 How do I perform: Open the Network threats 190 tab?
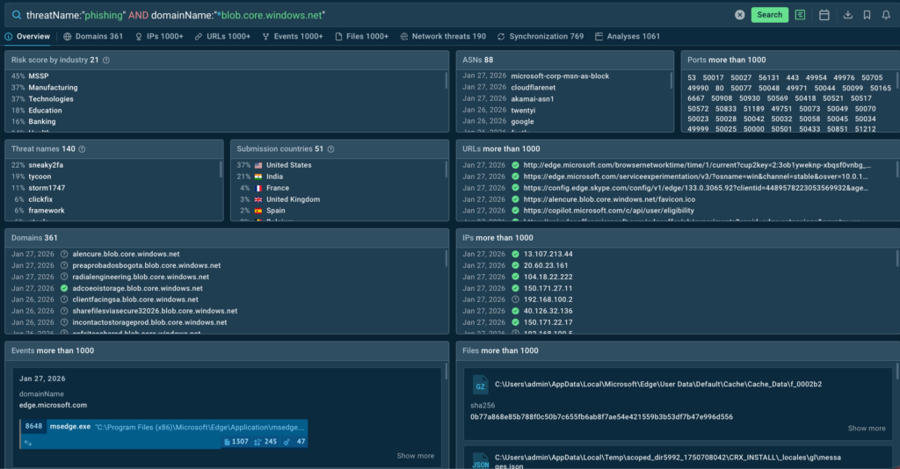click(443, 37)
